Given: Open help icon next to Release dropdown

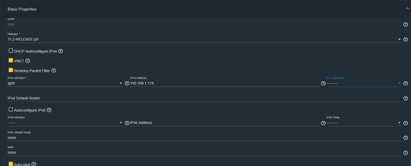Looking at the screenshot, I should tap(406, 39).
